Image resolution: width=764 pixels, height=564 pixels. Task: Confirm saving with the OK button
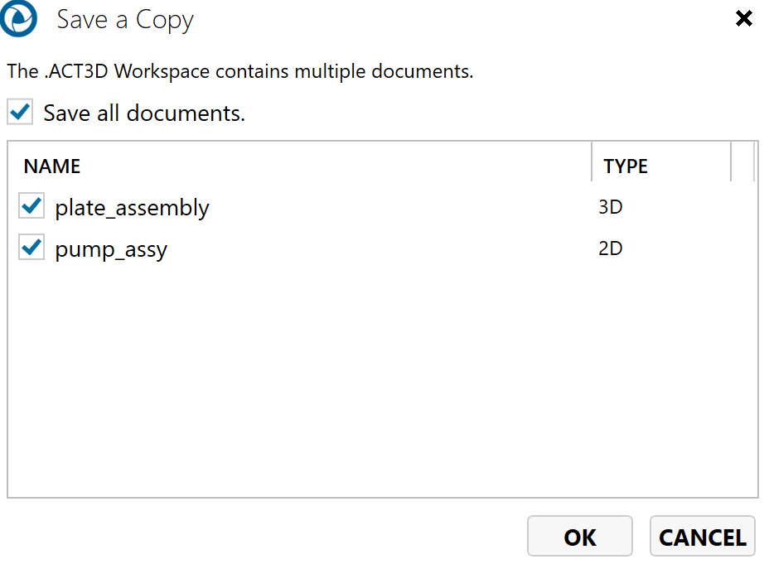click(x=579, y=537)
